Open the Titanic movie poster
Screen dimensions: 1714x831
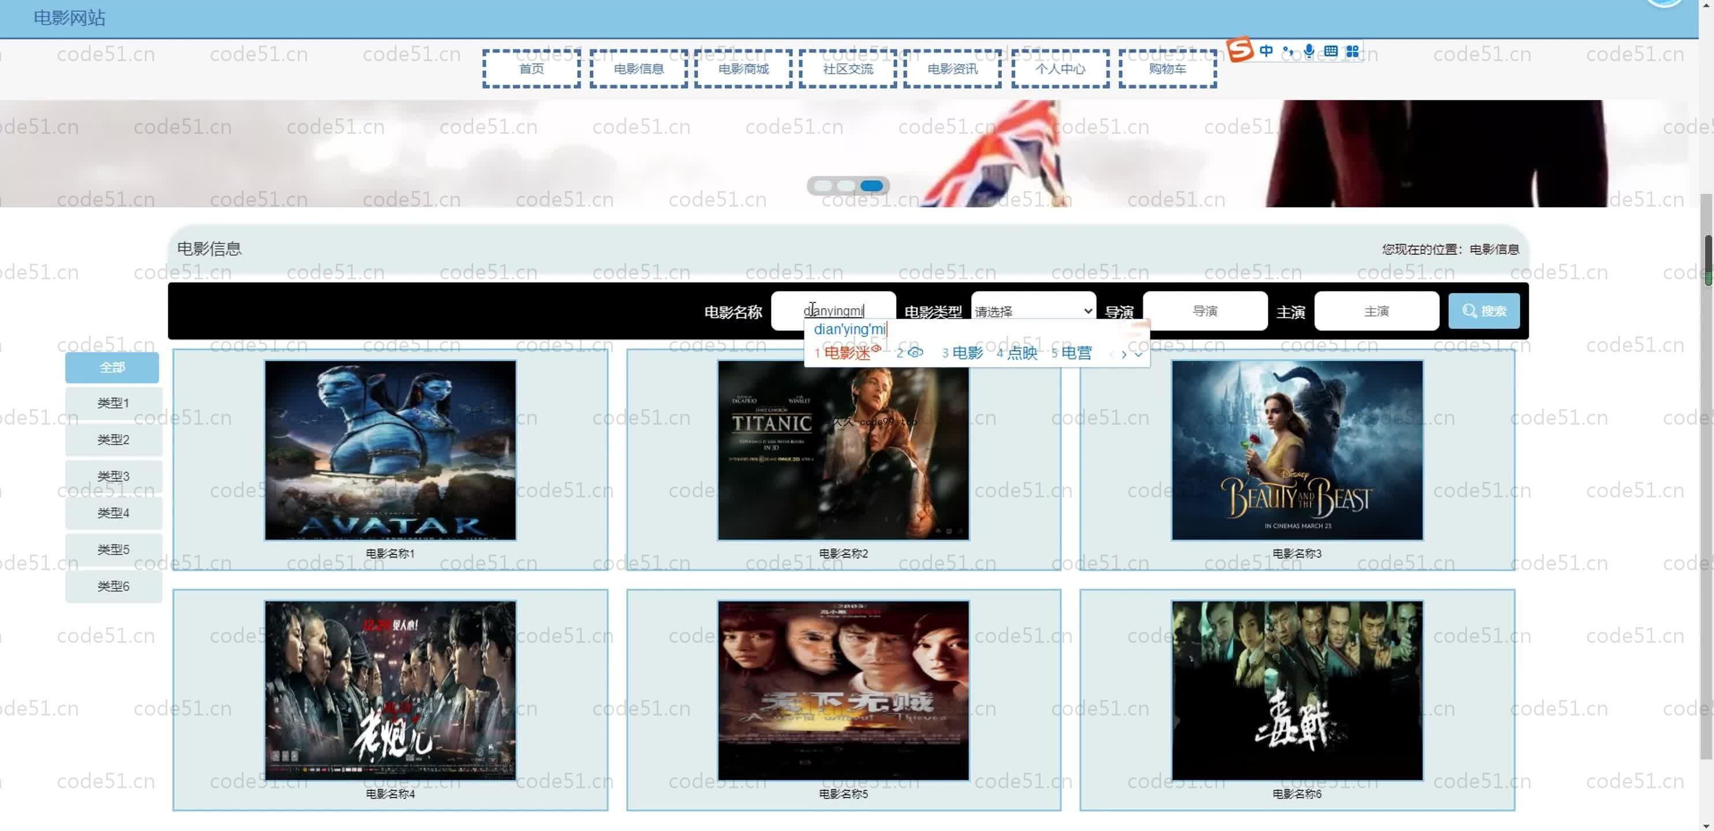[x=843, y=451]
